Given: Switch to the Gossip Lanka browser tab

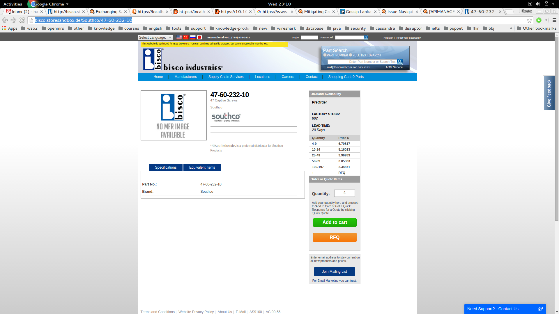Looking at the screenshot, I should (359, 12).
